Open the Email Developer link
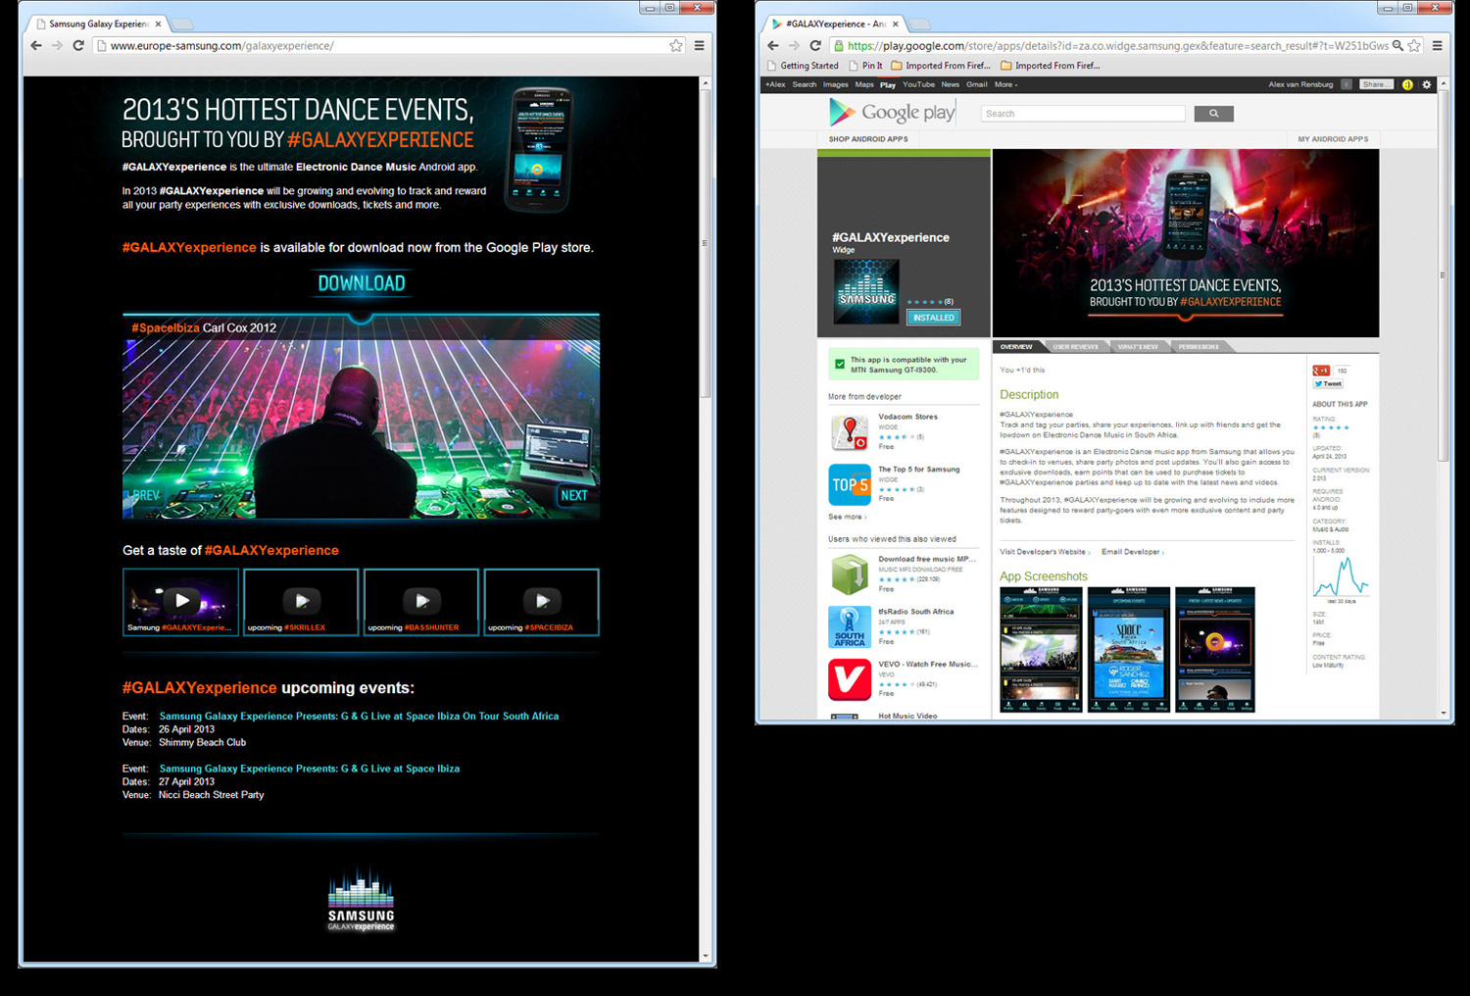 coord(1132,552)
